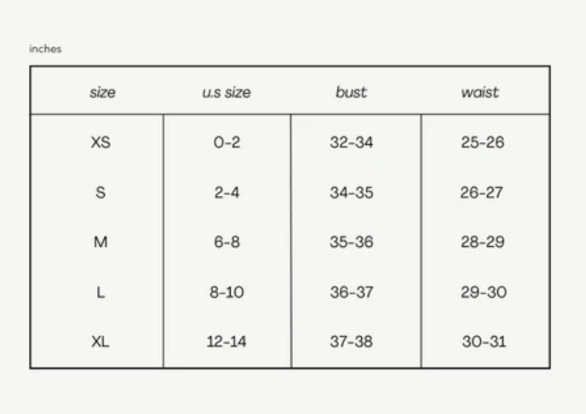Viewport: 586px width, 414px height.
Task: Click the "waist" column header
Action: click(x=479, y=92)
